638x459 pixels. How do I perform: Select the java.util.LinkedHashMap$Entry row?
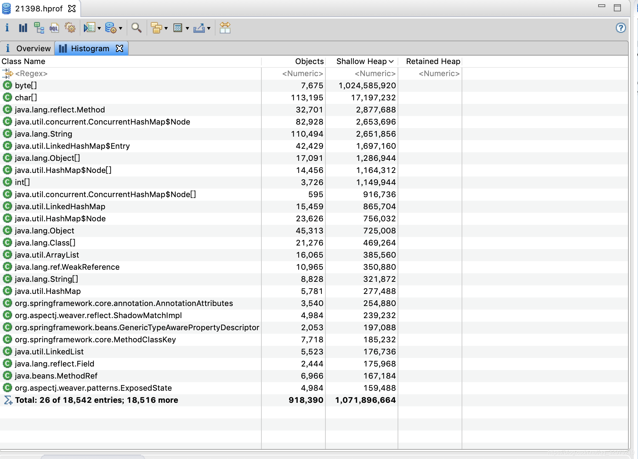point(314,146)
